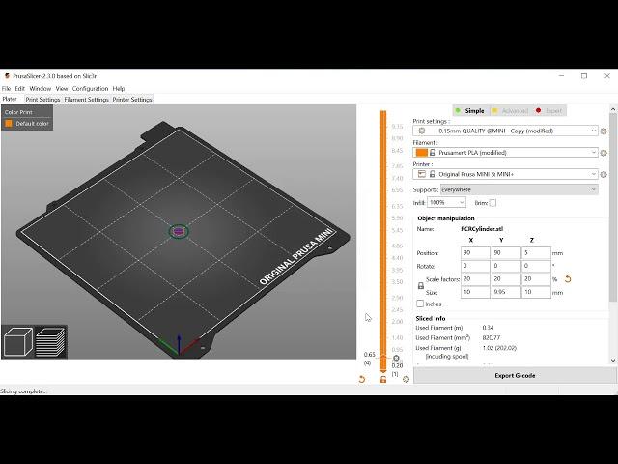This screenshot has height=464, width=618.
Task: Click the layer slider reset arrow icon
Action: (362, 379)
